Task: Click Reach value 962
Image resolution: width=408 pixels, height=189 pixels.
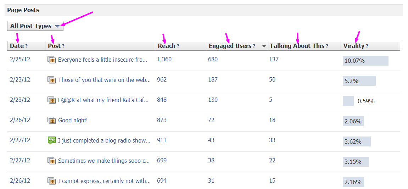Action: (162, 80)
